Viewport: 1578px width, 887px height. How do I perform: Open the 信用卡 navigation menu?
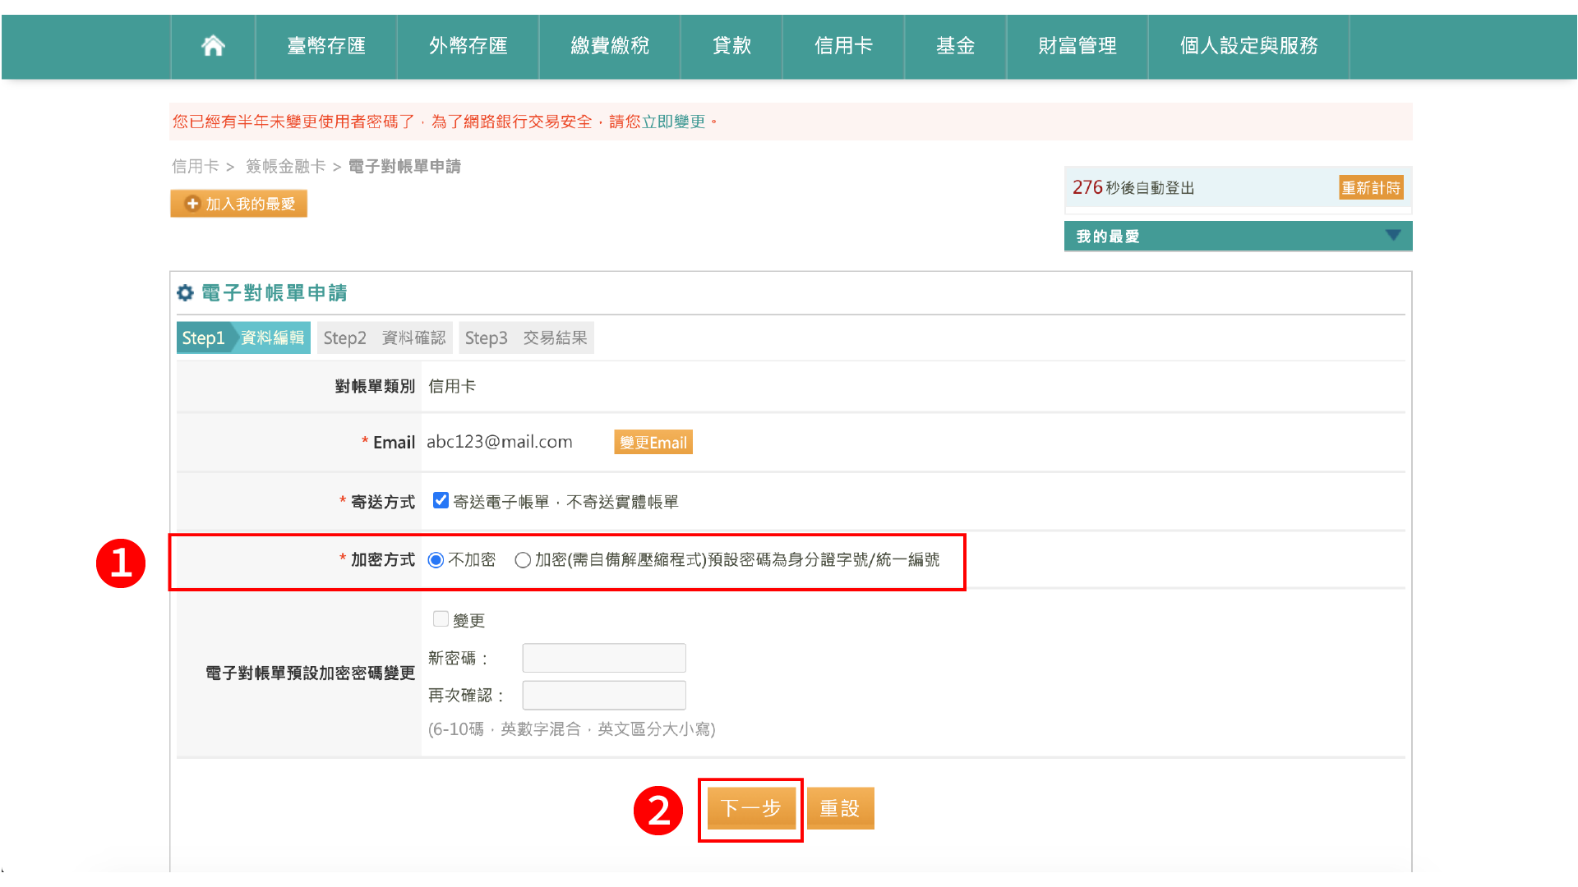(843, 46)
